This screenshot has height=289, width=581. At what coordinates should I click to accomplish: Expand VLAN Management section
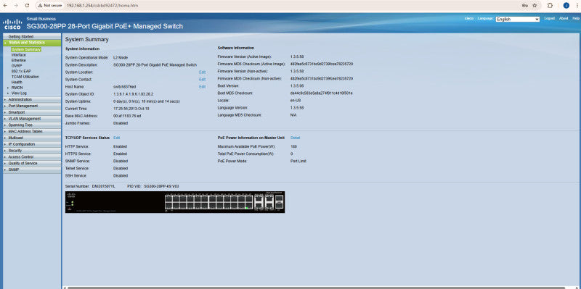click(32, 119)
